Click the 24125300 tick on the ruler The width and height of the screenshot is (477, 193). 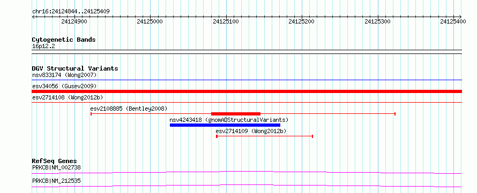[377, 21]
